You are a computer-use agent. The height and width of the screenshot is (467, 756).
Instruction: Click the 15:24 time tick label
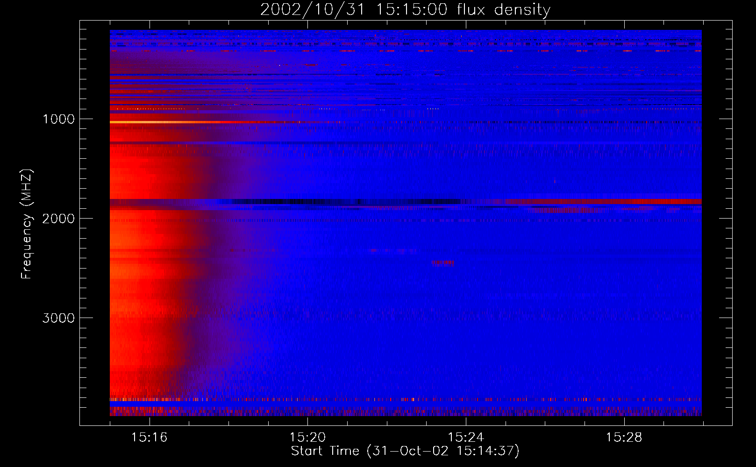tap(466, 437)
